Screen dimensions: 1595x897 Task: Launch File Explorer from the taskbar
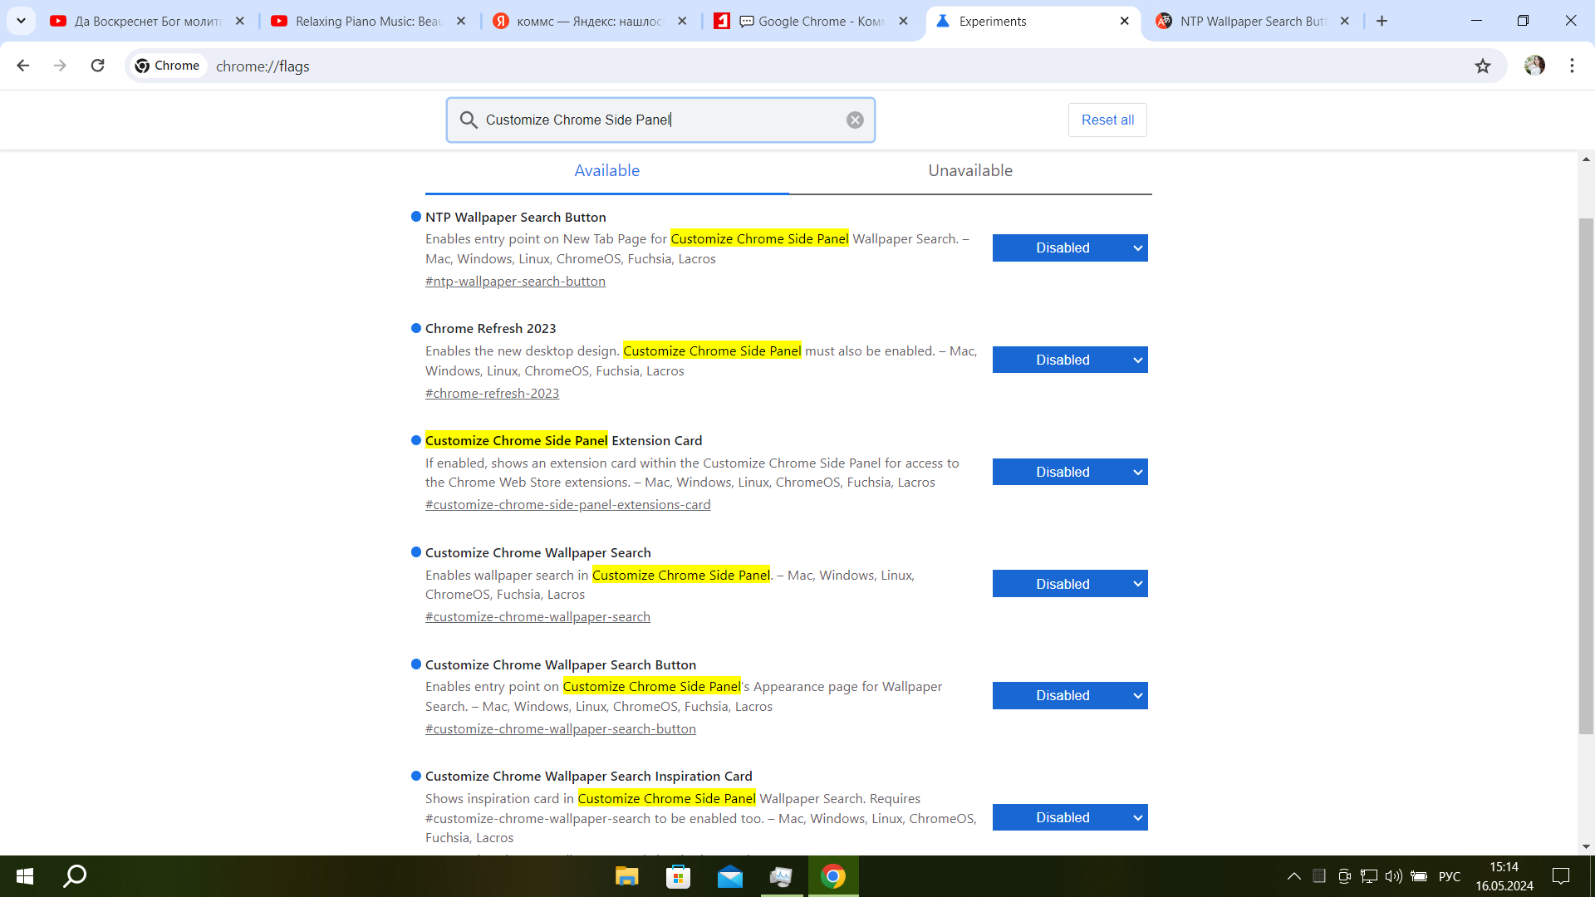pos(626,876)
